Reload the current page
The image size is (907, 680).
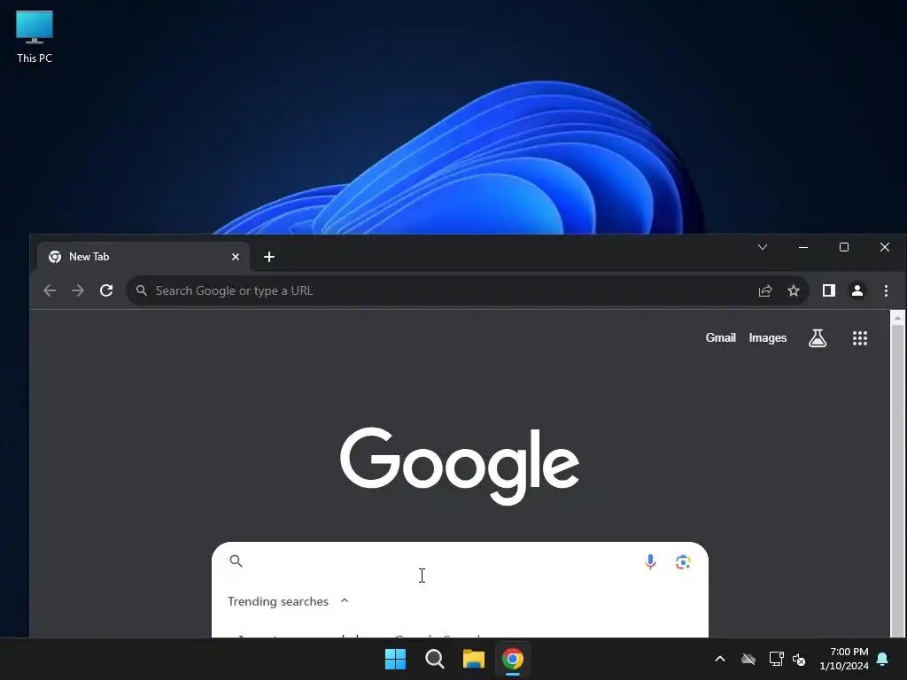(106, 290)
